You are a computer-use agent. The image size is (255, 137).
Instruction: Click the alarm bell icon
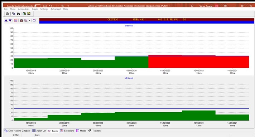[21, 20]
